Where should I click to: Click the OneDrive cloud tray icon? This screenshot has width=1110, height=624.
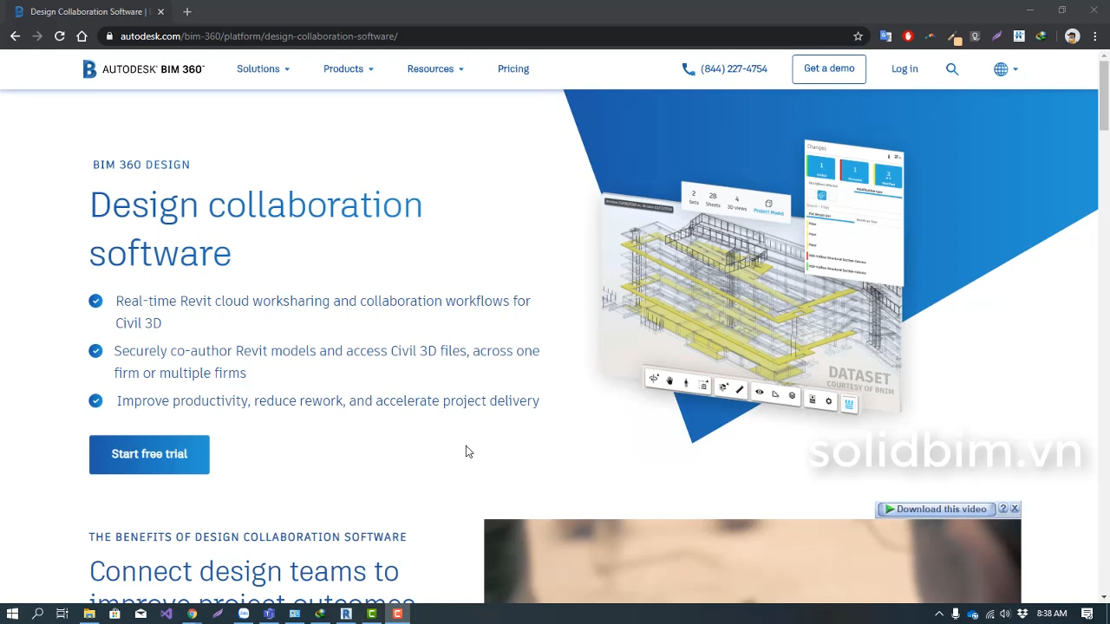click(972, 614)
